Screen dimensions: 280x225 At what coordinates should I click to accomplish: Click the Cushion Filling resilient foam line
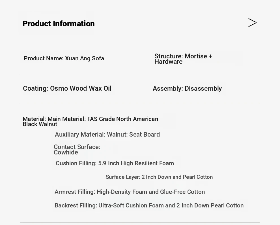[x=115, y=163]
